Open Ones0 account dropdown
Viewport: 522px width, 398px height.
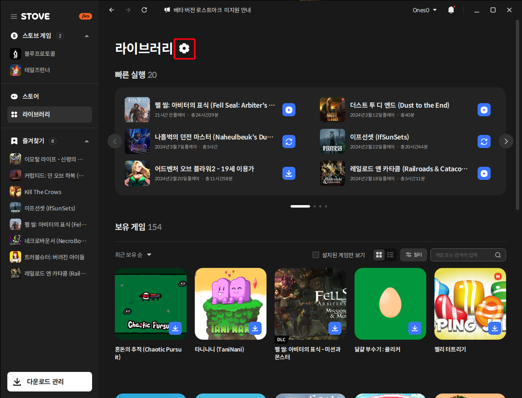425,10
